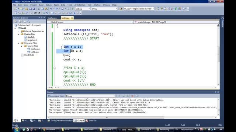The width and height of the screenshot is (236, 132).
Task: Select test1.cpp in Solution Explorer tree
Action: click(35, 52)
